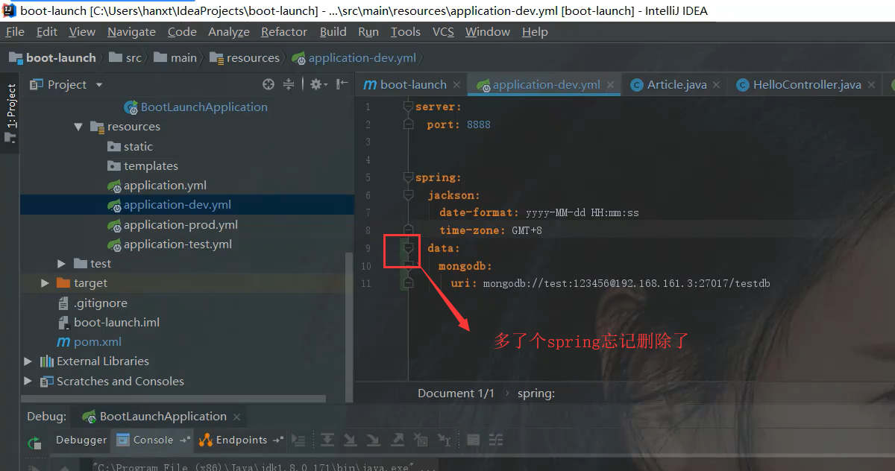Switch to the Article.java tab
Image resolution: width=895 pixels, height=471 pixels.
tap(676, 85)
